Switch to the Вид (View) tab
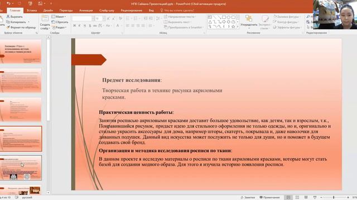Screen dimensions: 357x200 pyautogui.click(x=151, y=11)
